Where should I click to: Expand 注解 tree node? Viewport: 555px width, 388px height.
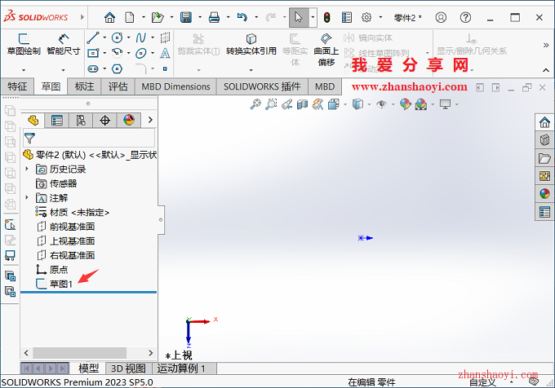pos(27,197)
